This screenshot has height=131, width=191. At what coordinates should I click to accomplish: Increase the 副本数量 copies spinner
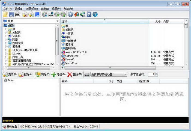tap(156, 73)
